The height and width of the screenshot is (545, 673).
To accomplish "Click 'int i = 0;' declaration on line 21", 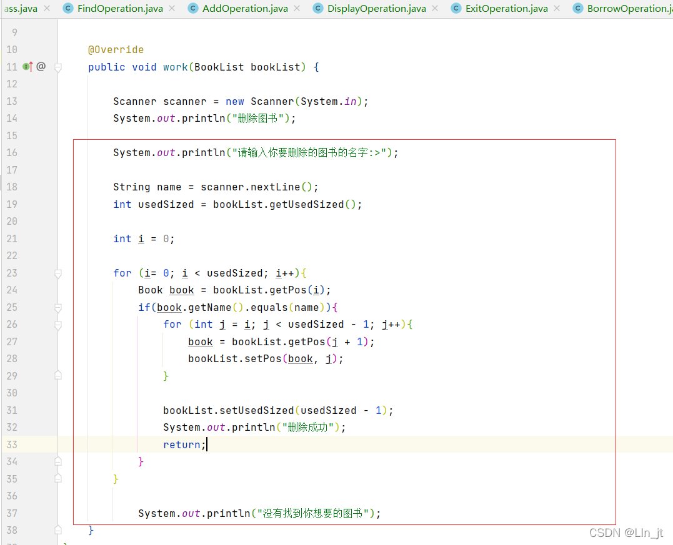I will click(x=144, y=239).
